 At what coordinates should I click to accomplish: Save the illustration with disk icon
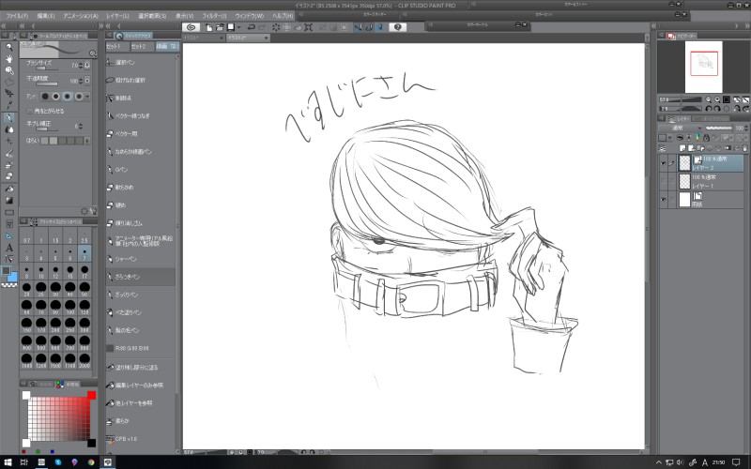(x=231, y=27)
